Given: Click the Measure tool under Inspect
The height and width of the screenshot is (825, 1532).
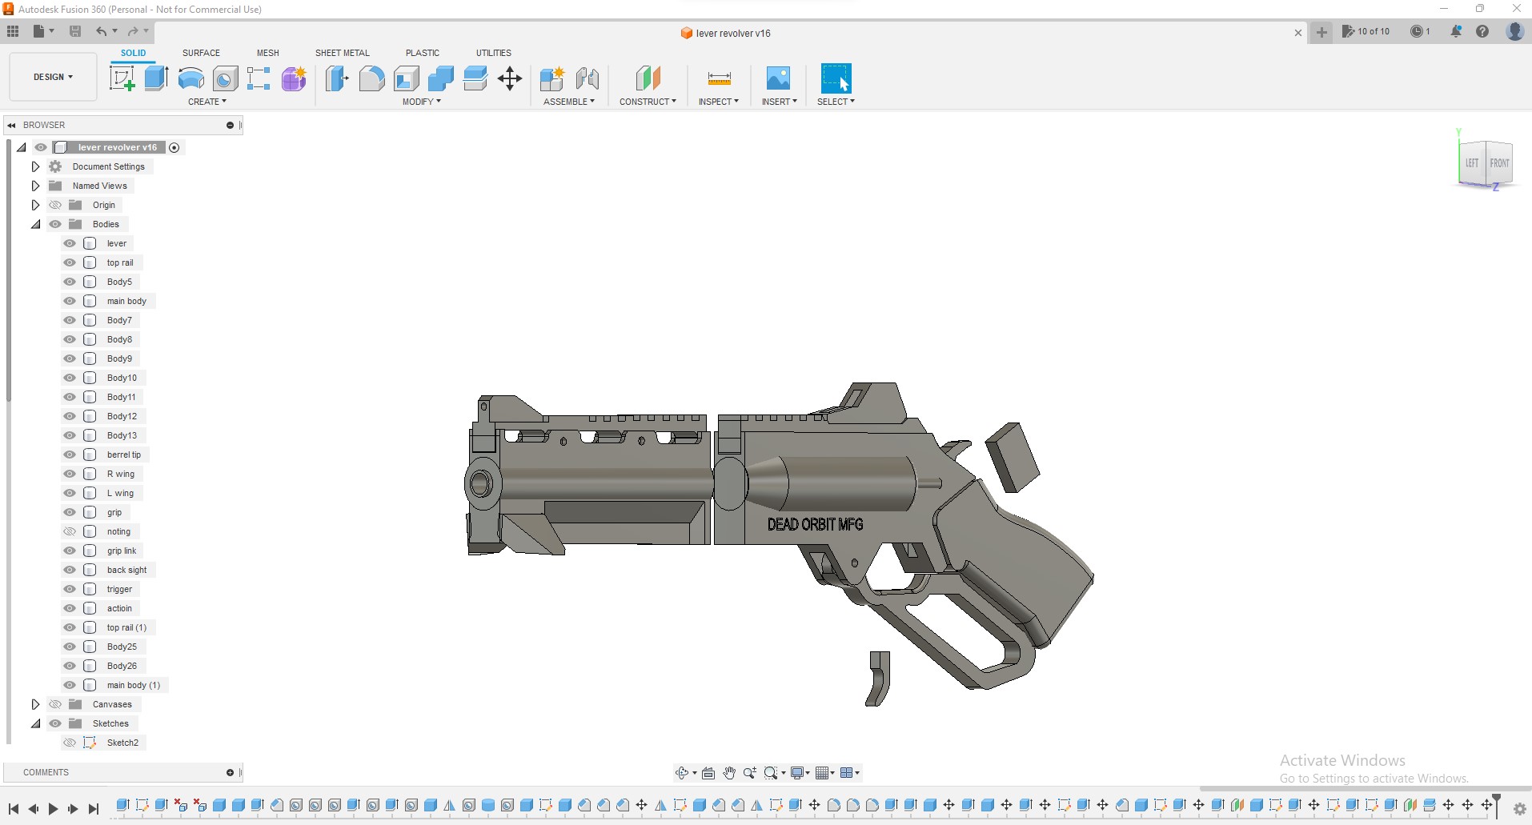Looking at the screenshot, I should coord(719,78).
